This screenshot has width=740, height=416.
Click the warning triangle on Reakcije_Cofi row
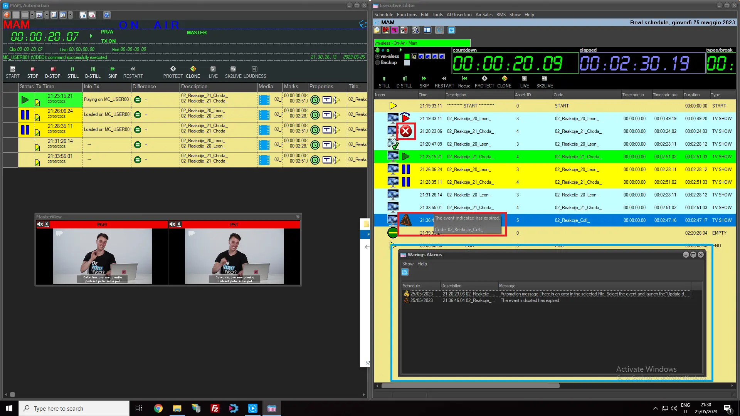point(405,220)
